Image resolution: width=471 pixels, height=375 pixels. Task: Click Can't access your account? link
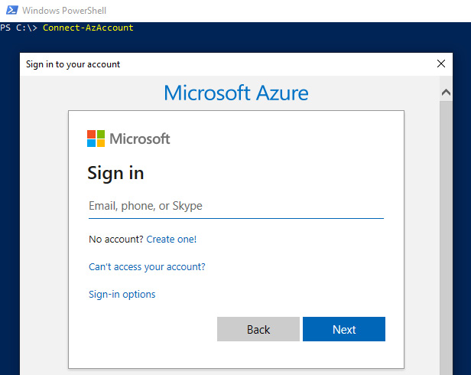pyautogui.click(x=147, y=267)
